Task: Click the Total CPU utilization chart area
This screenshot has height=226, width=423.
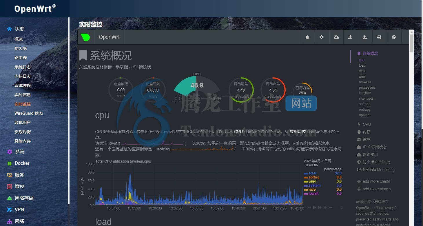Action: (x=199, y=185)
